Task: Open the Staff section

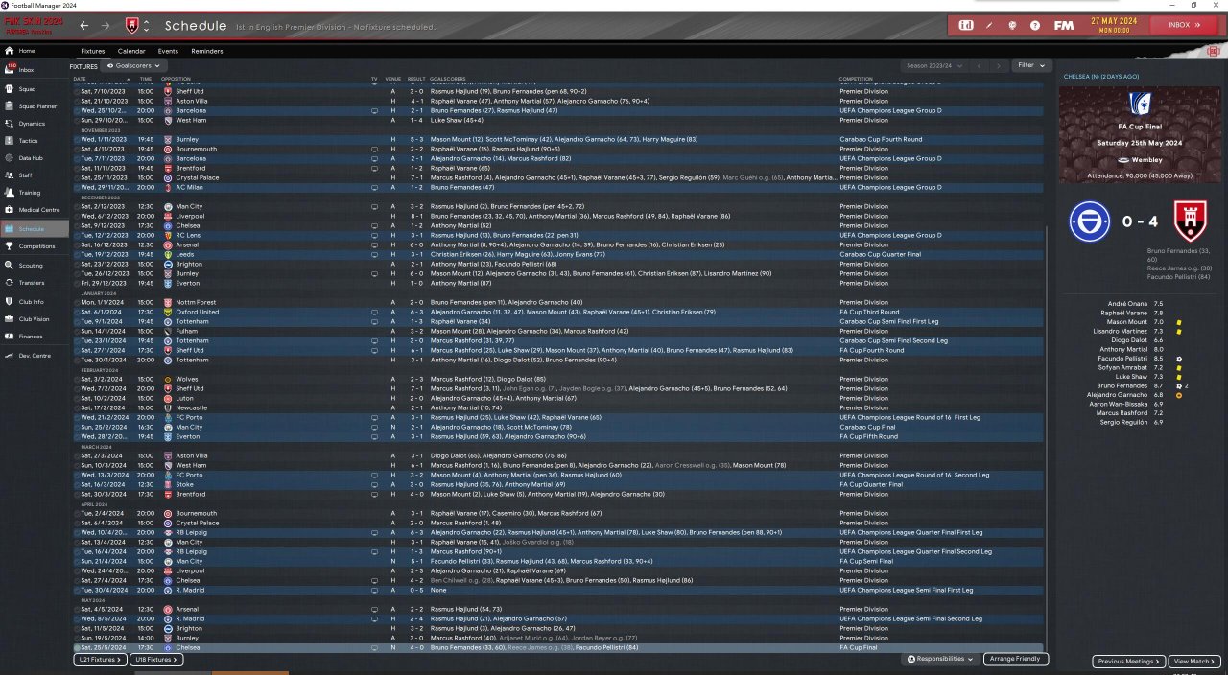Action: (25, 175)
